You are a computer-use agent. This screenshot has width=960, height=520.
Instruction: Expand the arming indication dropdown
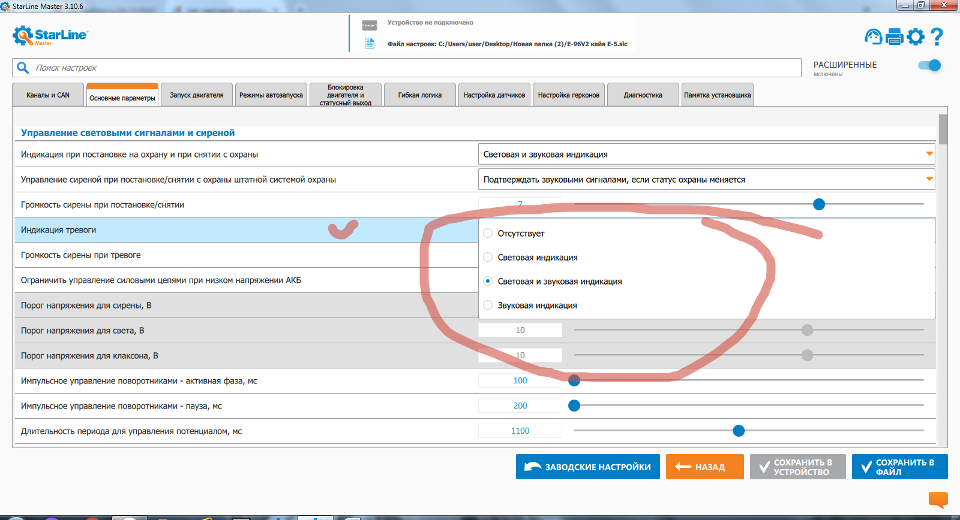pos(706,154)
